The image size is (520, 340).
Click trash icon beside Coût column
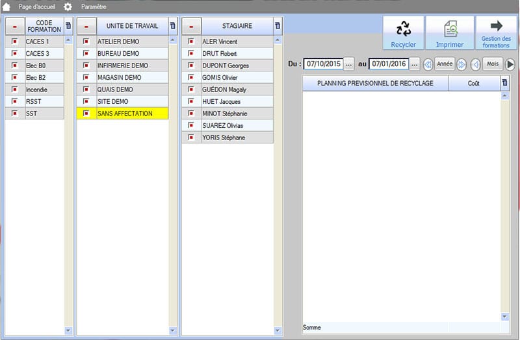[x=505, y=83]
